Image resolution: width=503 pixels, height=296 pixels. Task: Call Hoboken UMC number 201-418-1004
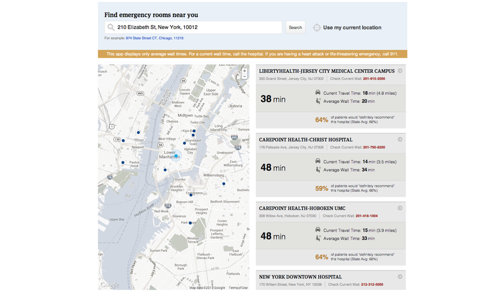tap(367, 216)
